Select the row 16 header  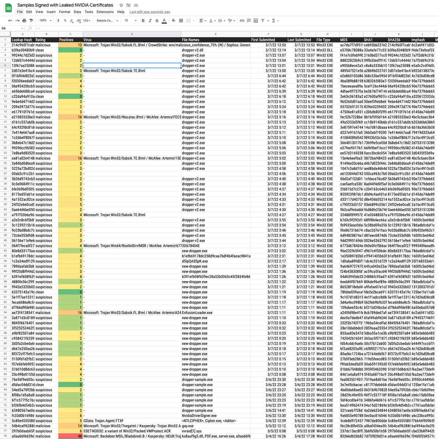click(5, 117)
